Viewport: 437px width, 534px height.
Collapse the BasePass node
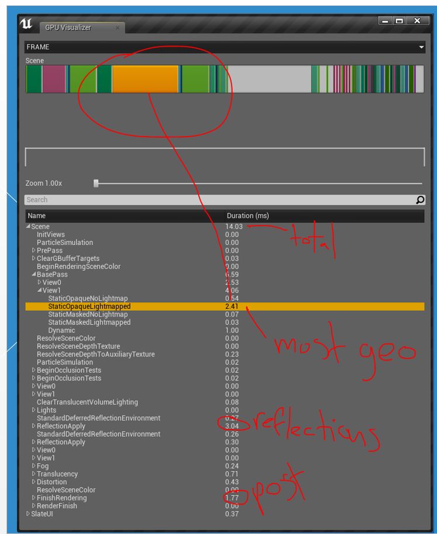click(34, 274)
